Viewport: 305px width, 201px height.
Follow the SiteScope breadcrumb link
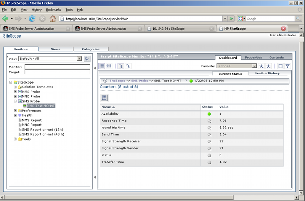(117, 81)
